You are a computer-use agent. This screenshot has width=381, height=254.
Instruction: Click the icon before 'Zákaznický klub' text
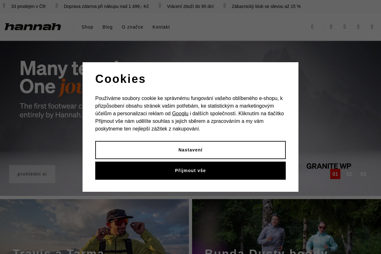[x=225, y=5]
